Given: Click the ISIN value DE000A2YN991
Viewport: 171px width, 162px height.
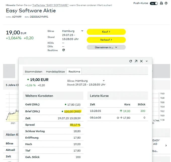Looking at the screenshot, I should coord(39,17).
